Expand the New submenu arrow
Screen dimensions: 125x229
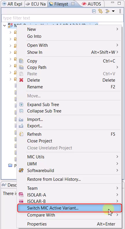pyautogui.click(x=117, y=29)
